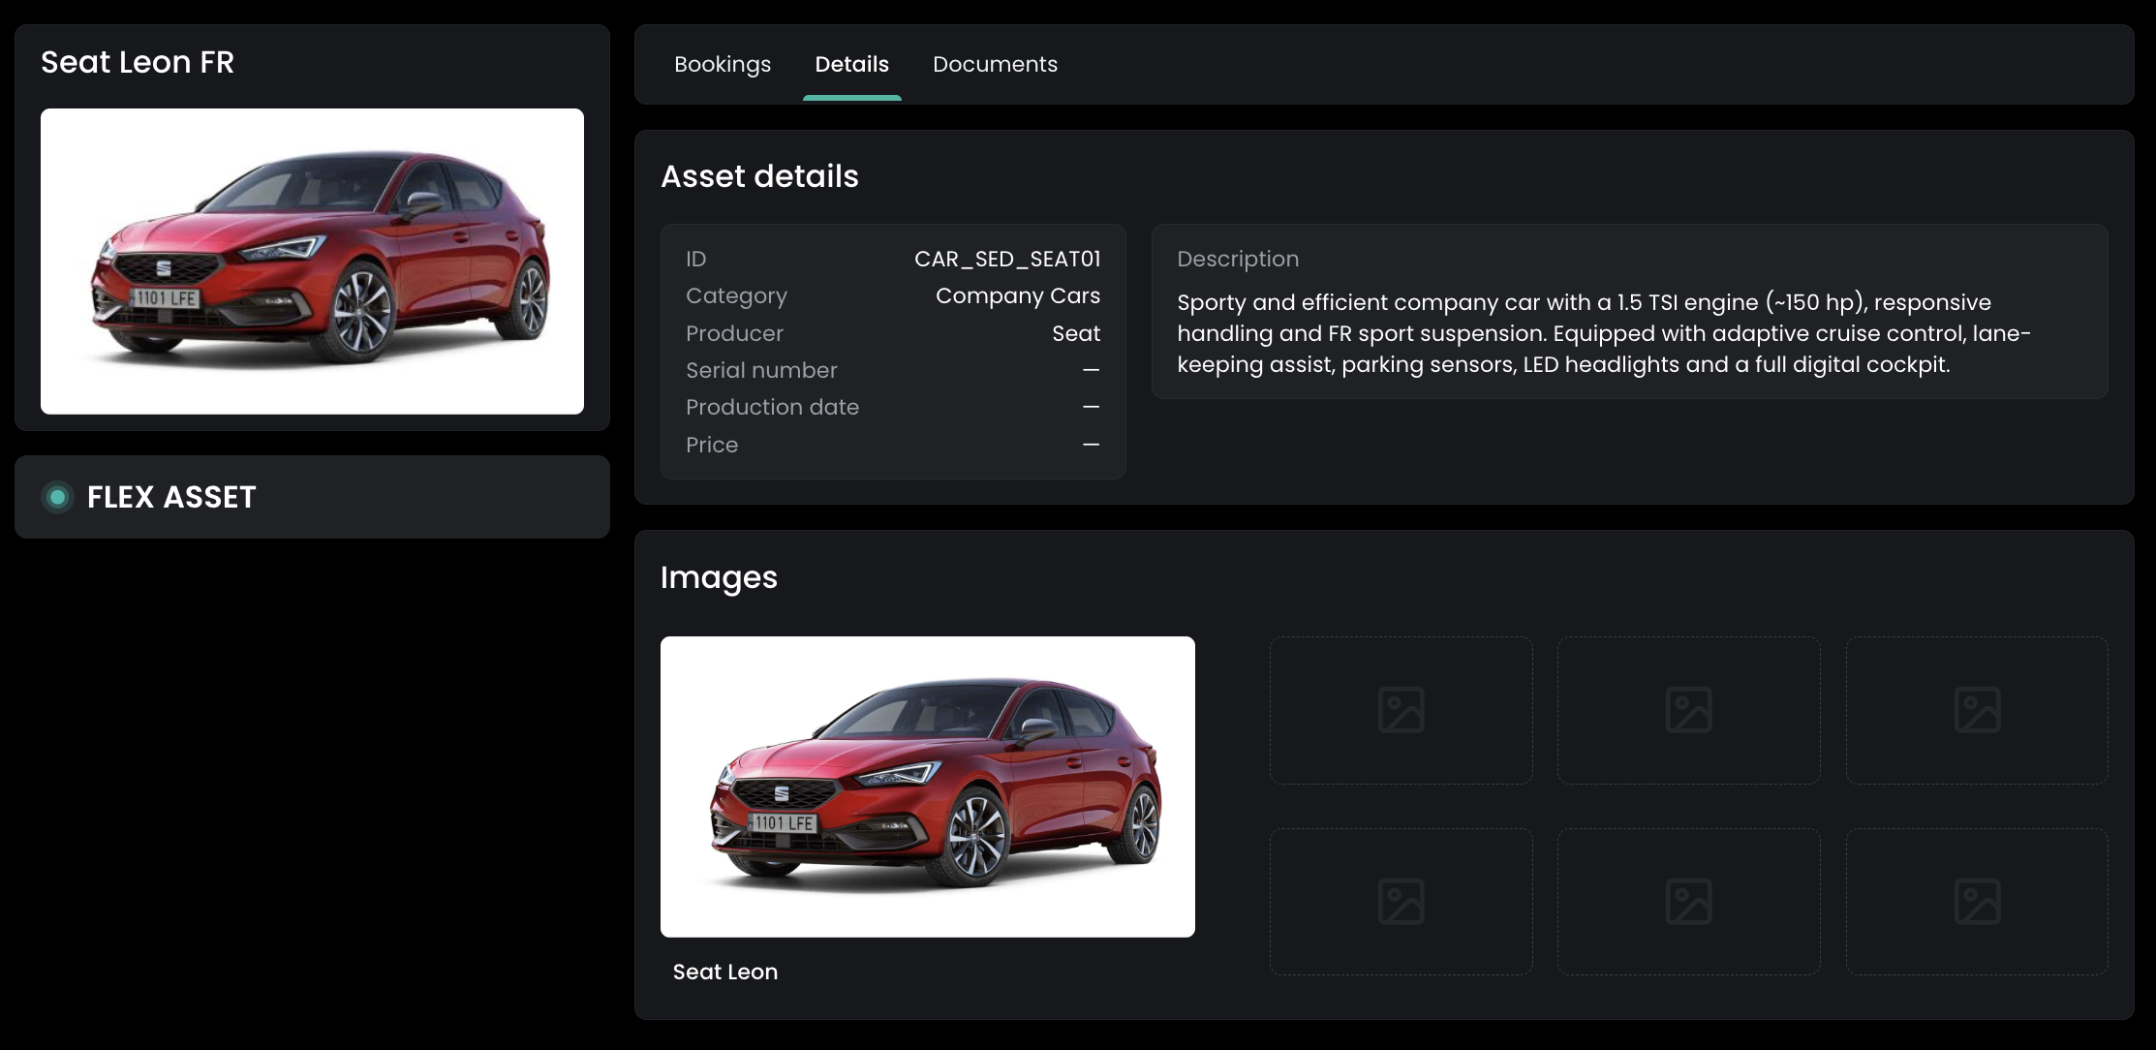
Task: Click the Seat producer value
Action: click(x=1076, y=333)
